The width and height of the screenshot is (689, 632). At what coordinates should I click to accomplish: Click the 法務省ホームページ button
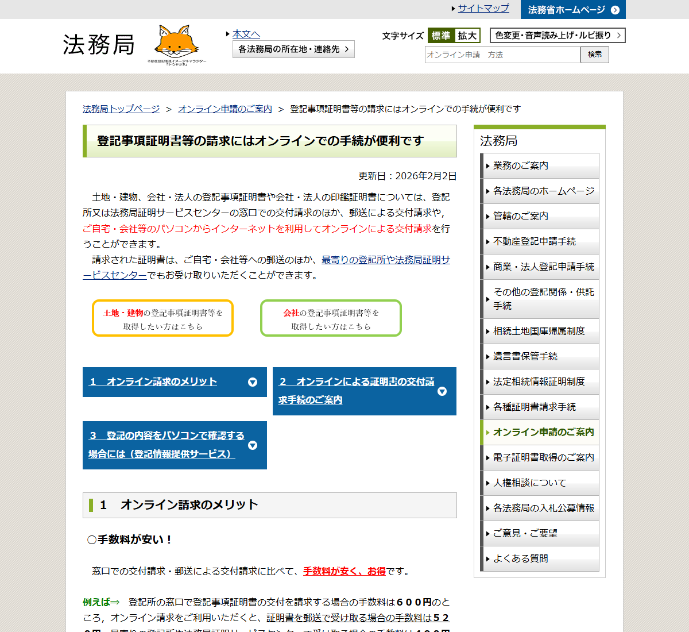573,10
